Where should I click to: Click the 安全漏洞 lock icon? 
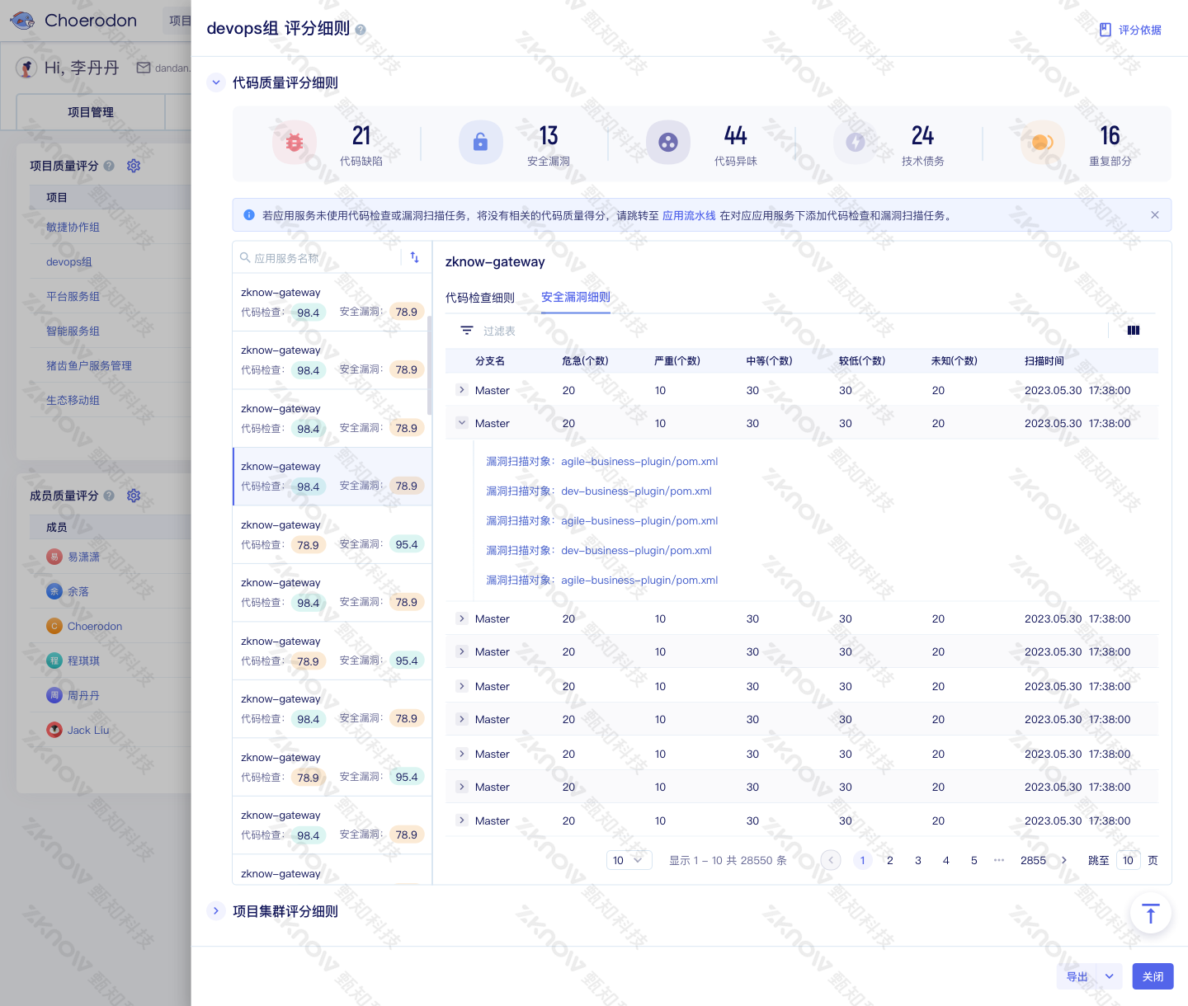click(480, 143)
